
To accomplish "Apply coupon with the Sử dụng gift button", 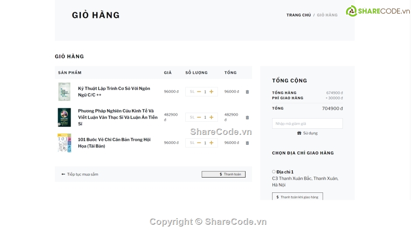I will (307, 133).
